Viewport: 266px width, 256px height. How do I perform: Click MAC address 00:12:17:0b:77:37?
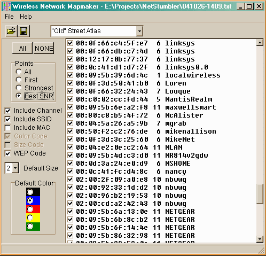click(112, 59)
